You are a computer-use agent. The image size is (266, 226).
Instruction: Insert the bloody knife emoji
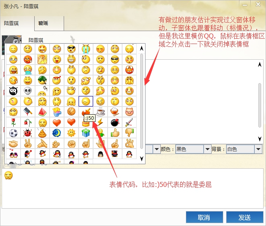tap(129, 123)
